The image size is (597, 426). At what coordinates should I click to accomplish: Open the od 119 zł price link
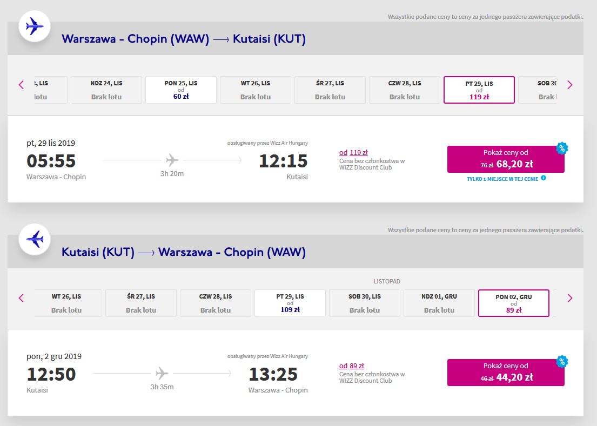point(353,152)
